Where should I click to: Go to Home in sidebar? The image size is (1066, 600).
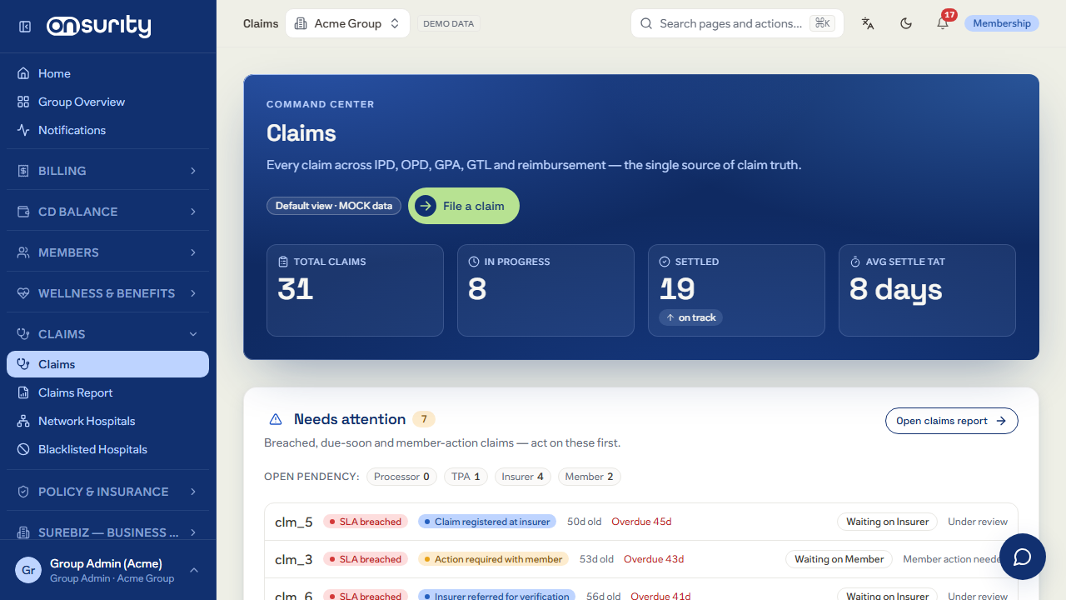(x=108, y=73)
